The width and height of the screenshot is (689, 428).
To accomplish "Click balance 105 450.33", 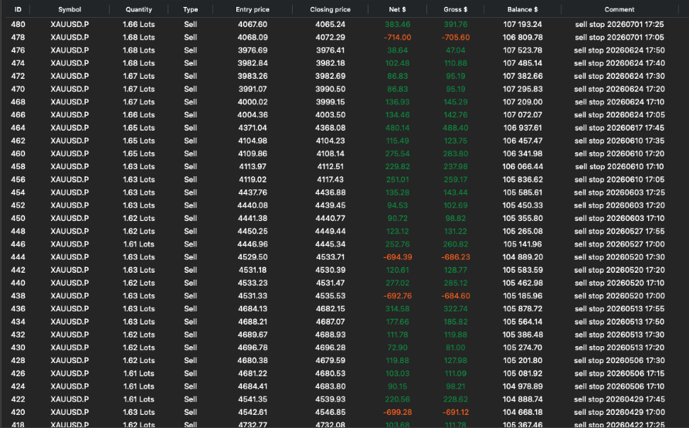I will pyautogui.click(x=522, y=206).
